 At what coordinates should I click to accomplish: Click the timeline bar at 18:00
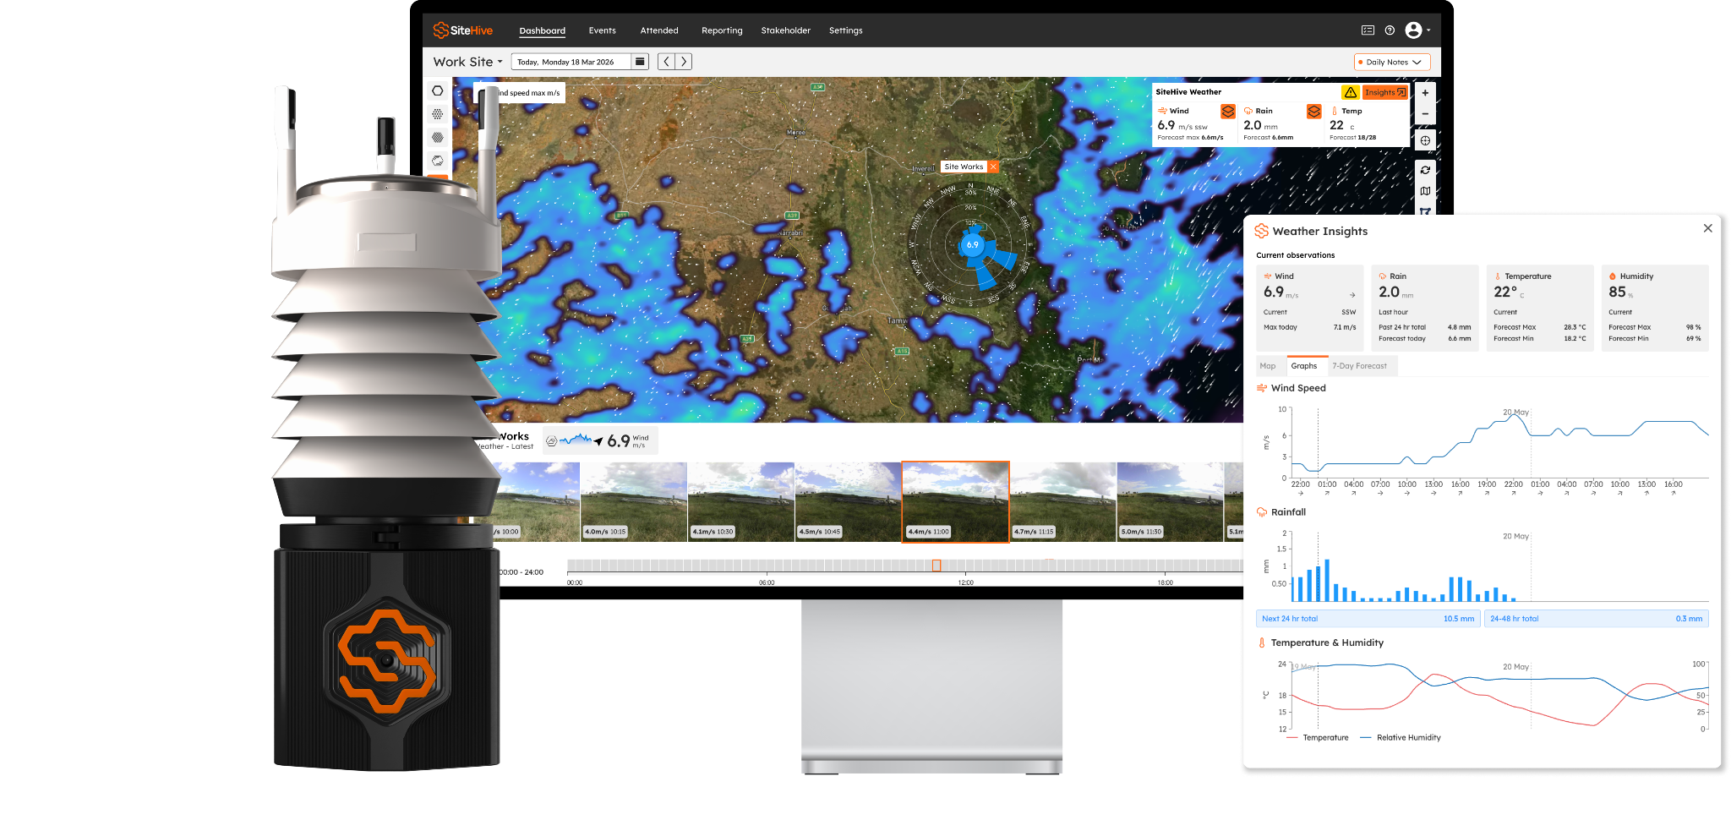[x=1166, y=566]
